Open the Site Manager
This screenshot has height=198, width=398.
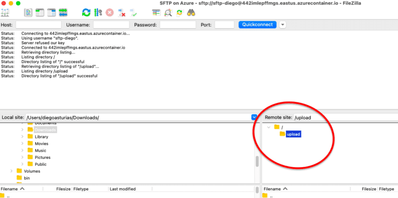[x=5, y=12]
